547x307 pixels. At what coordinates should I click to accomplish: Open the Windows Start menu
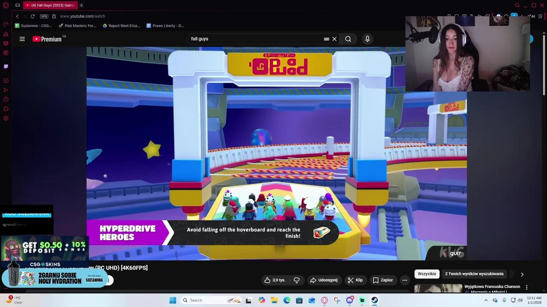tap(173, 300)
